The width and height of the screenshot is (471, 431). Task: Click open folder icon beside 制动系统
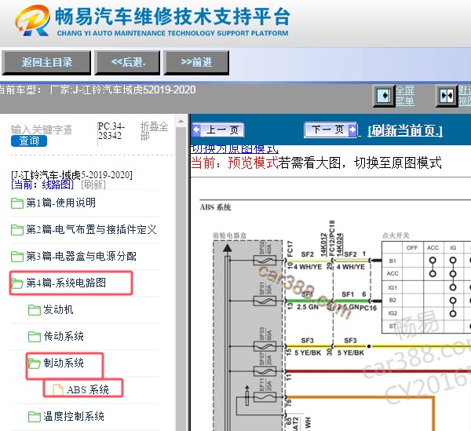click(35, 363)
